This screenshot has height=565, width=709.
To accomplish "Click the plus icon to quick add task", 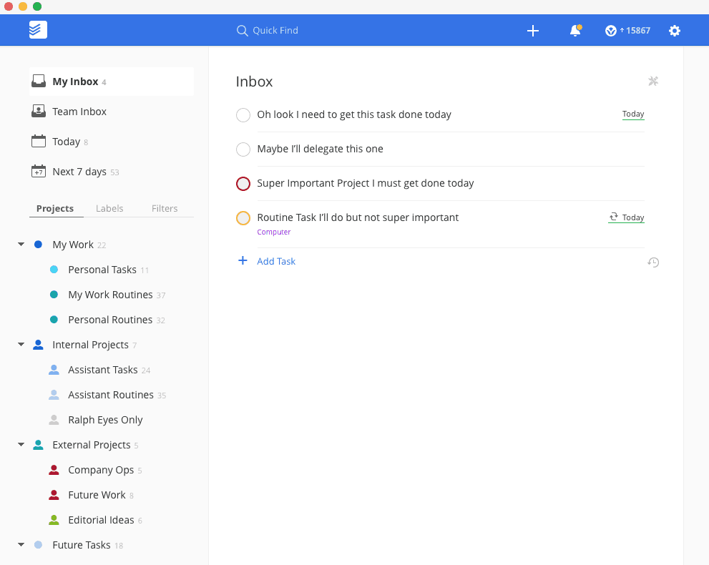I will 532,31.
